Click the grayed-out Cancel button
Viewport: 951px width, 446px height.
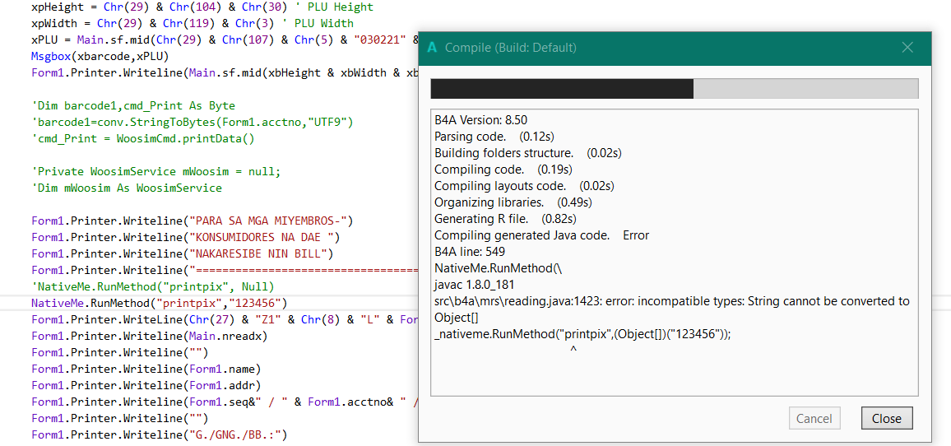tap(814, 418)
